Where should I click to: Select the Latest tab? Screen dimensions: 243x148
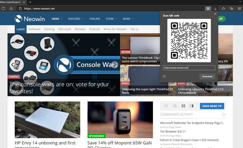click(21, 29)
